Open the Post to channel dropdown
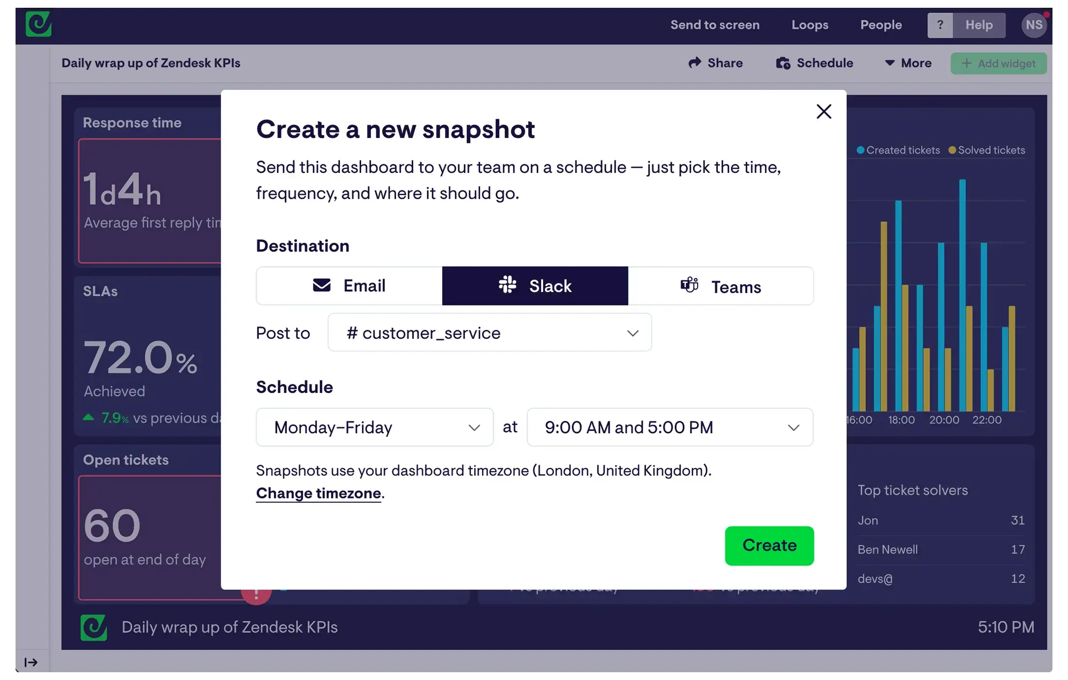 pos(490,333)
